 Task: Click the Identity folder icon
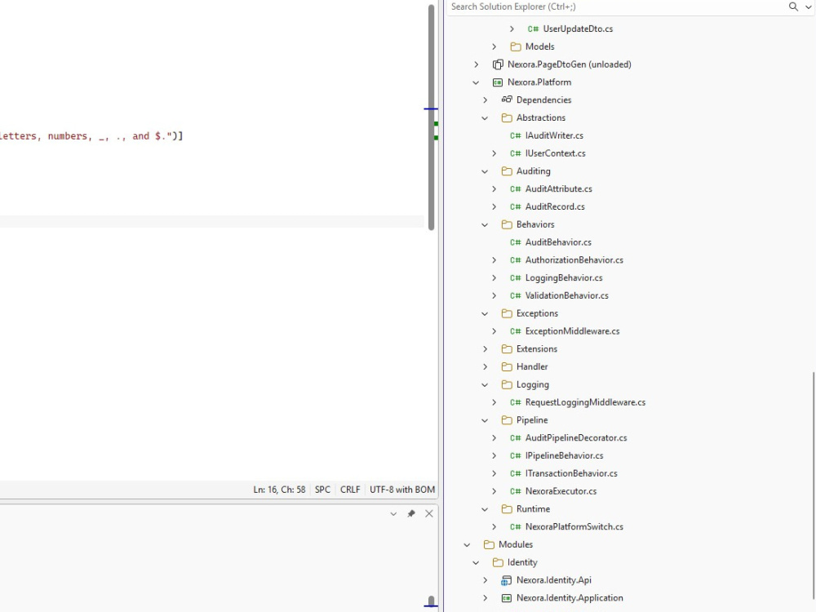pyautogui.click(x=498, y=562)
